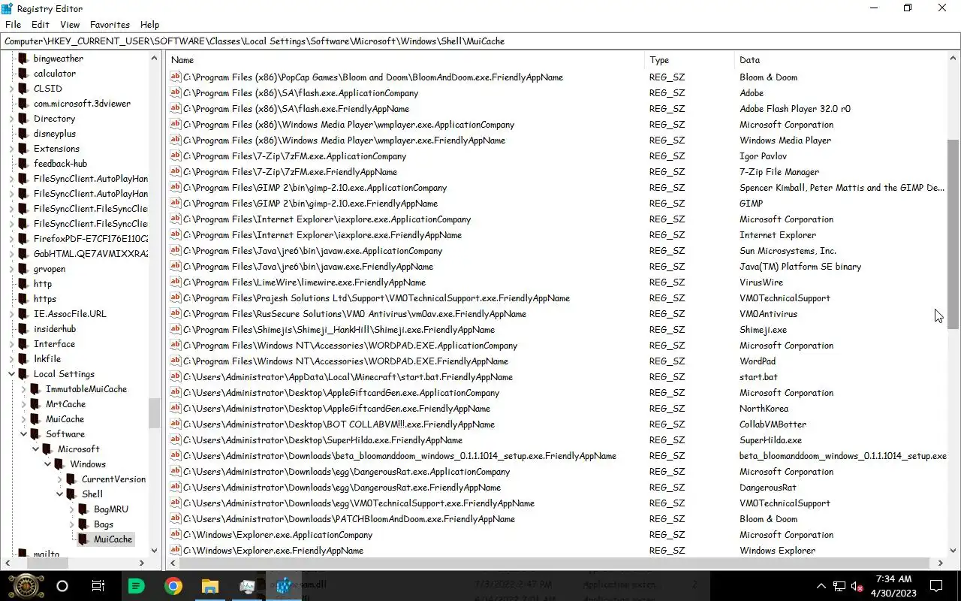
Task: Expand the ImmutableMuiCache tree node
Action: (x=23, y=388)
